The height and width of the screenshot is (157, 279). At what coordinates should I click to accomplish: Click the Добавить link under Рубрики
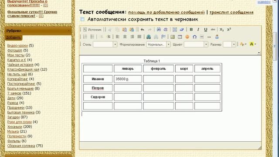point(14,38)
